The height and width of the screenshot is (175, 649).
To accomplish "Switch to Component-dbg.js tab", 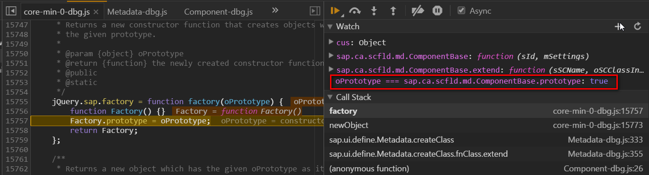I will pyautogui.click(x=218, y=11).
